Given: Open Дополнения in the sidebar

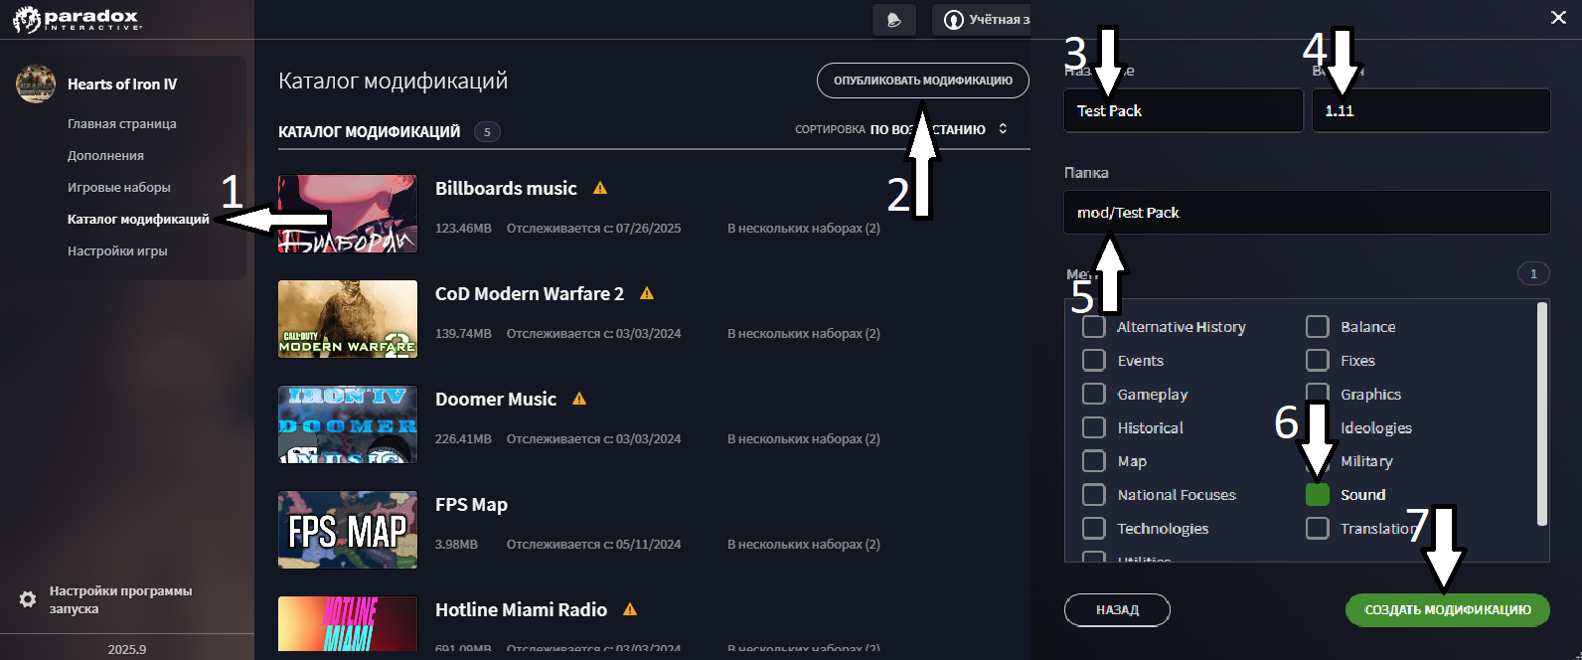Looking at the screenshot, I should [x=105, y=156].
